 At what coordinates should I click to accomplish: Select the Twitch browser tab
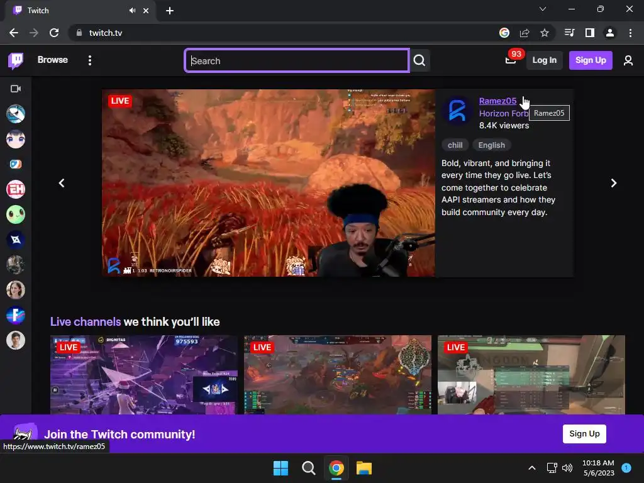click(80, 11)
